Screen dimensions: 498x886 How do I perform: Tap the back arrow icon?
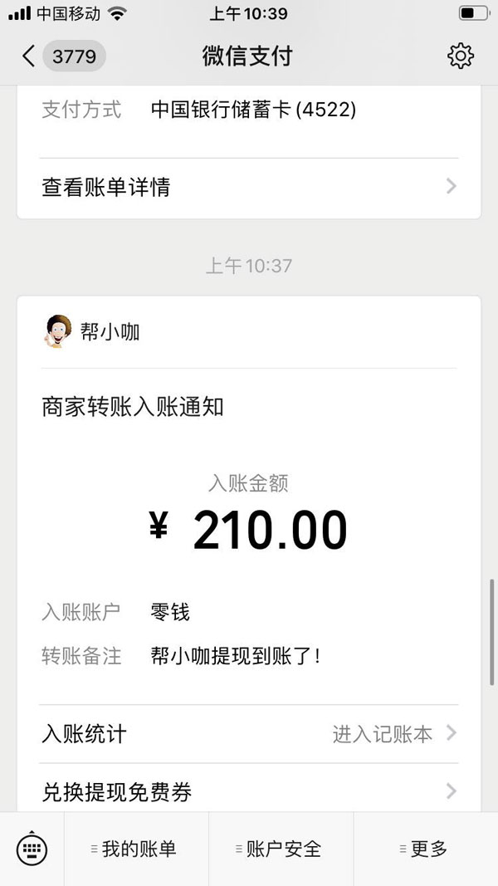tap(28, 56)
